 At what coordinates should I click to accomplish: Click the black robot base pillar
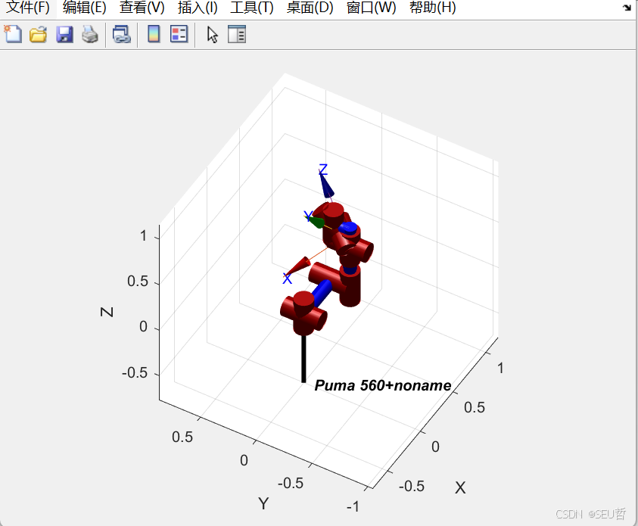(x=303, y=359)
